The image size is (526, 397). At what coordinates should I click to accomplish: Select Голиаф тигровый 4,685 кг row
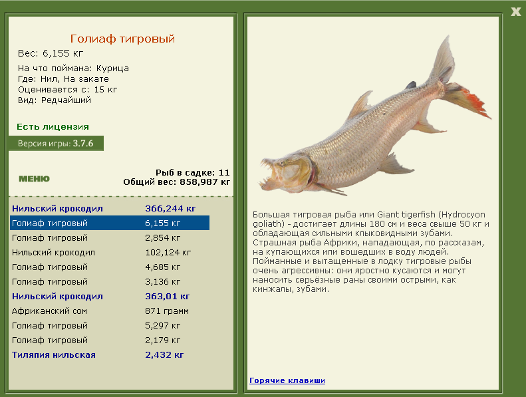110,267
